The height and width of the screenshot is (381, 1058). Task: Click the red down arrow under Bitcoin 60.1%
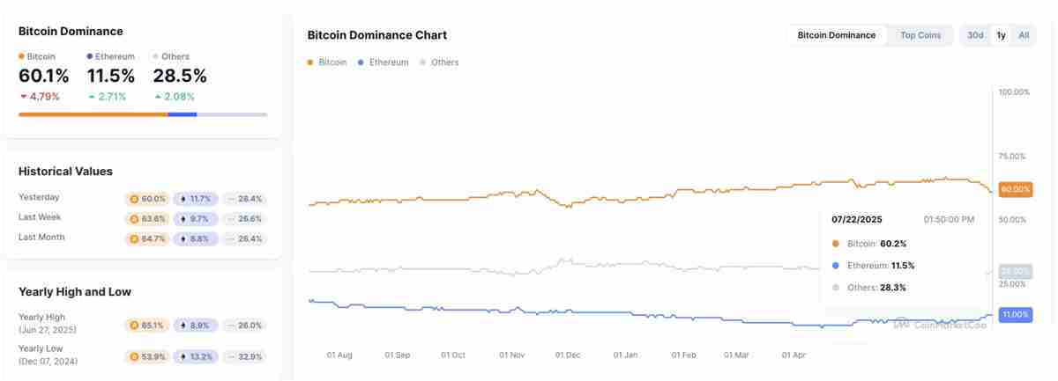[x=22, y=97]
